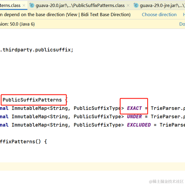The width and height of the screenshot is (185, 185).
Task: Close the guava-20.0.jar PublicSuffixPatterns.class tab
Action: click(128, 5)
